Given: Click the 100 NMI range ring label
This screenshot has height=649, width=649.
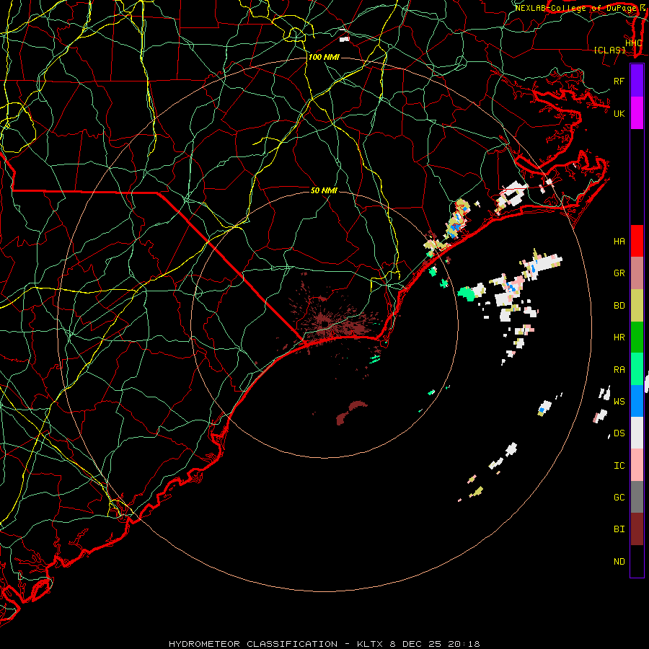Looking at the screenshot, I should click(x=324, y=57).
